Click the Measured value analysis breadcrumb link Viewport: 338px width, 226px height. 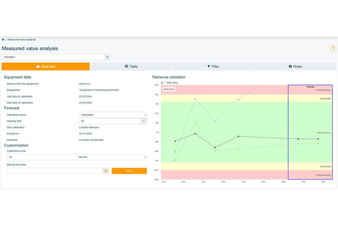click(x=21, y=40)
